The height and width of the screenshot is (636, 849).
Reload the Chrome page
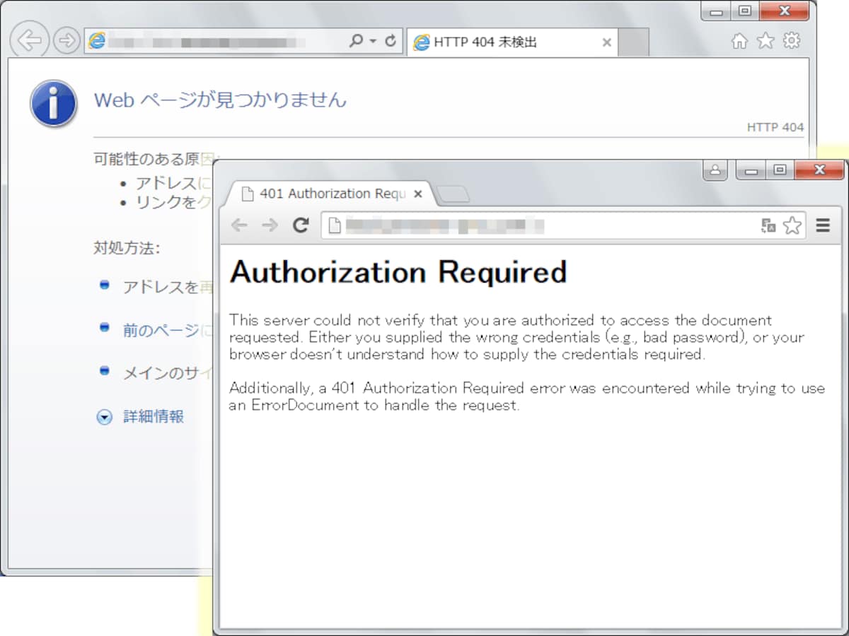[301, 225]
